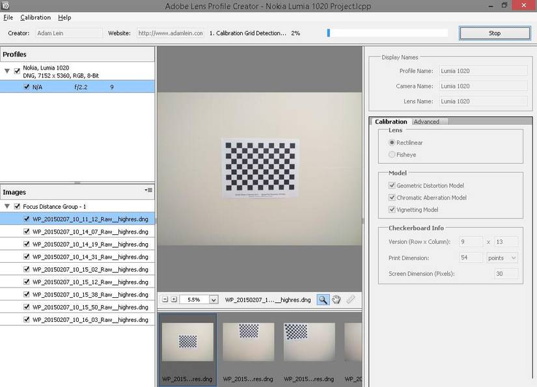
Task: Stop the calibration process
Action: tap(495, 33)
